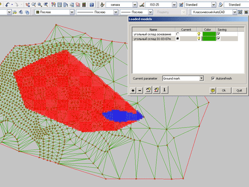Image resolution: width=249 pixels, height=187 pixels.
Task: Click the first model view bulb button
Action: coord(148,90)
